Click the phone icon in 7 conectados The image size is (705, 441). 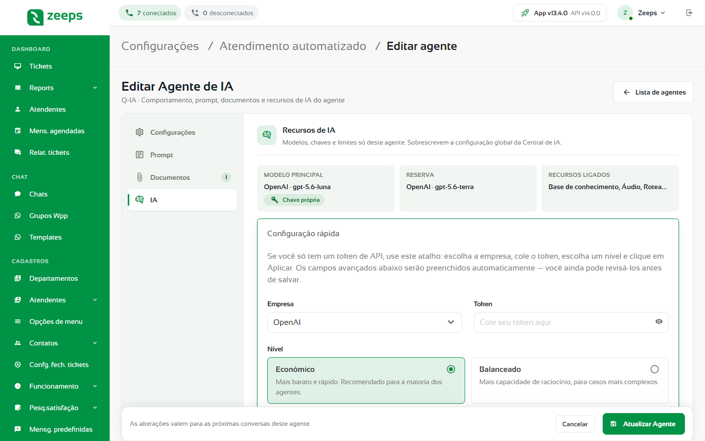pos(129,13)
